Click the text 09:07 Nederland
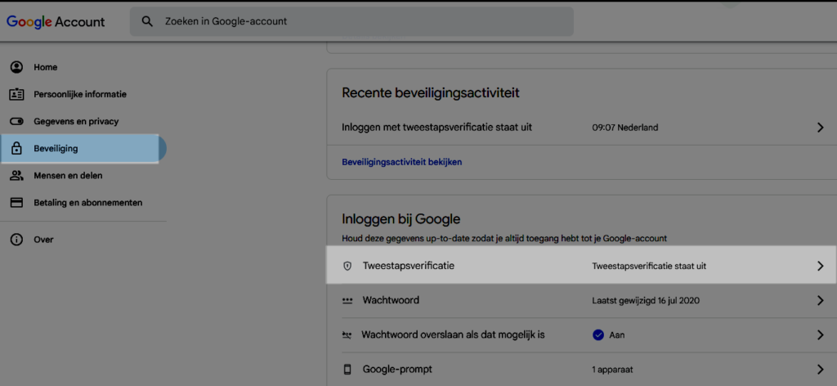The height and width of the screenshot is (386, 837). [625, 128]
